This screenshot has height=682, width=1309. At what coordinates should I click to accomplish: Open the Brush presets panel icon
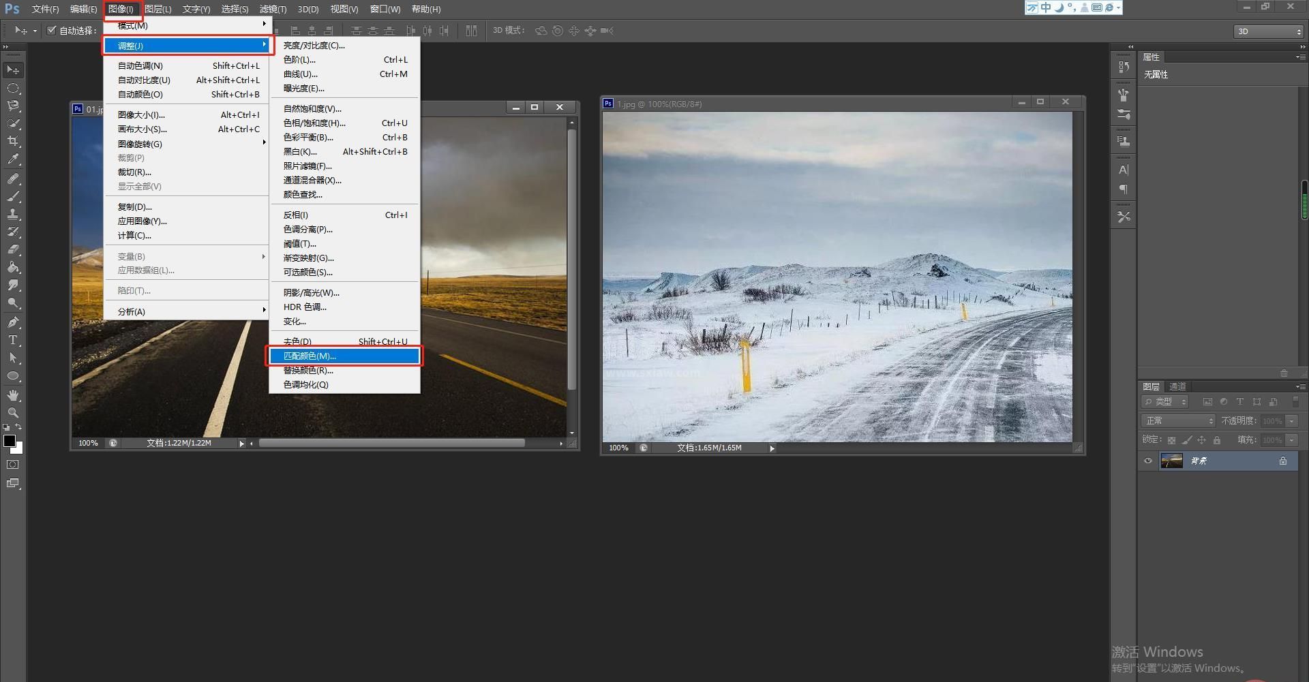pos(1124,114)
